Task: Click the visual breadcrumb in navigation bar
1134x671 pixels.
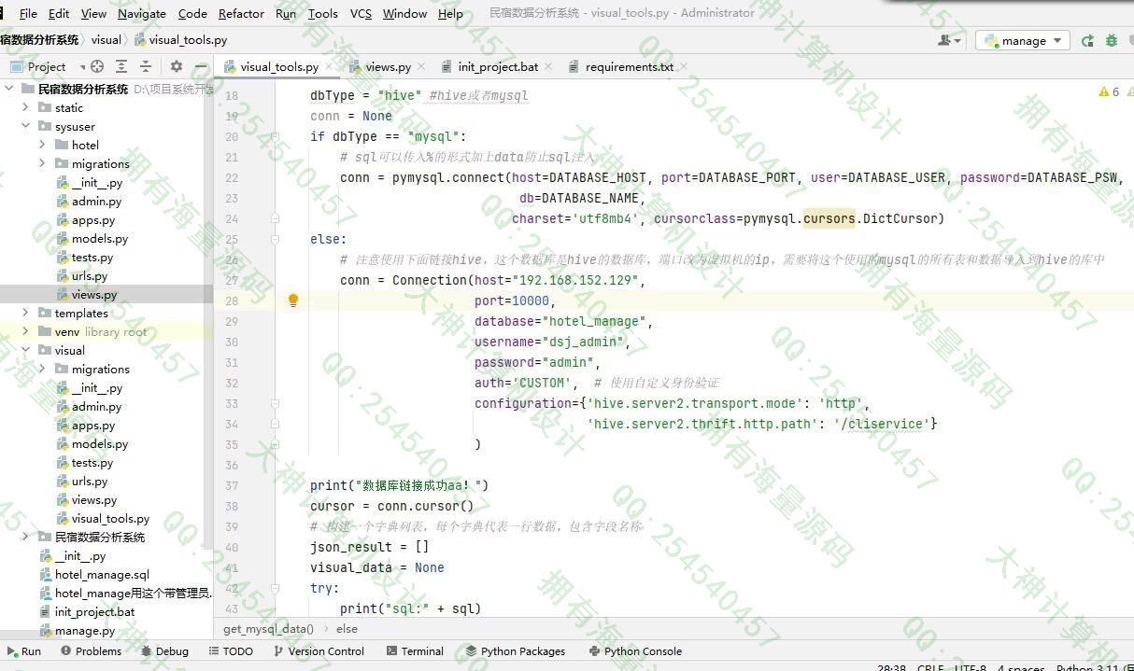Action: click(106, 40)
